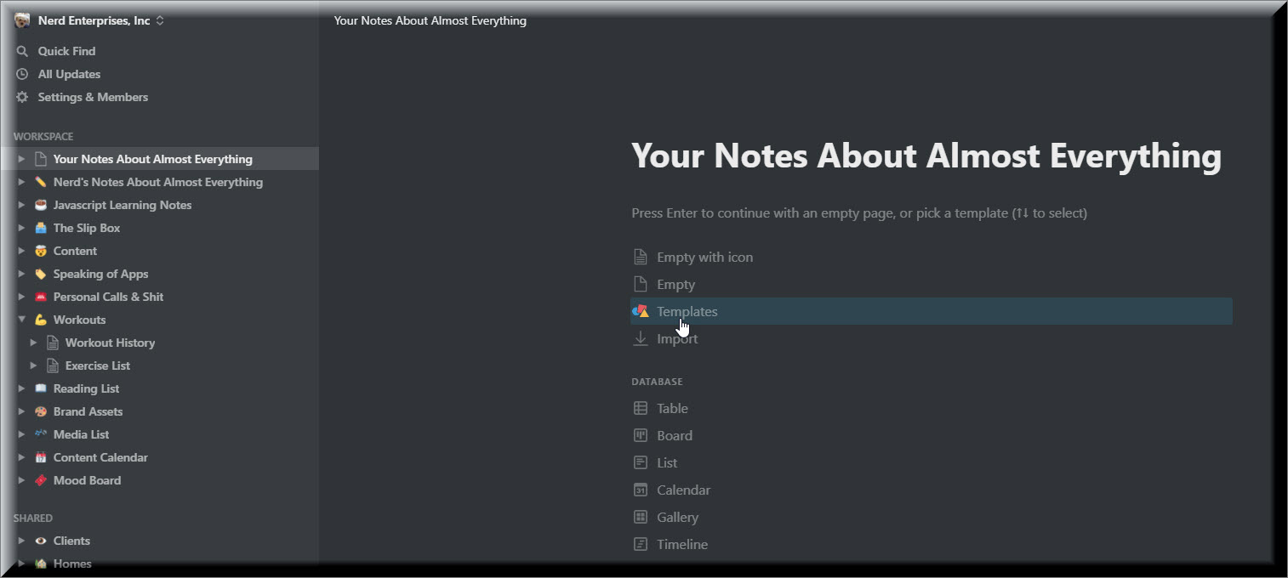Viewport: 1288px width, 578px height.
Task: Open Speaking of Apps page
Action: click(100, 274)
